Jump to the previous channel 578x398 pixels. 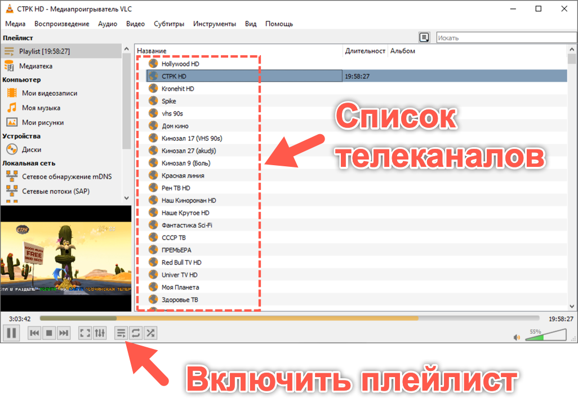34,333
